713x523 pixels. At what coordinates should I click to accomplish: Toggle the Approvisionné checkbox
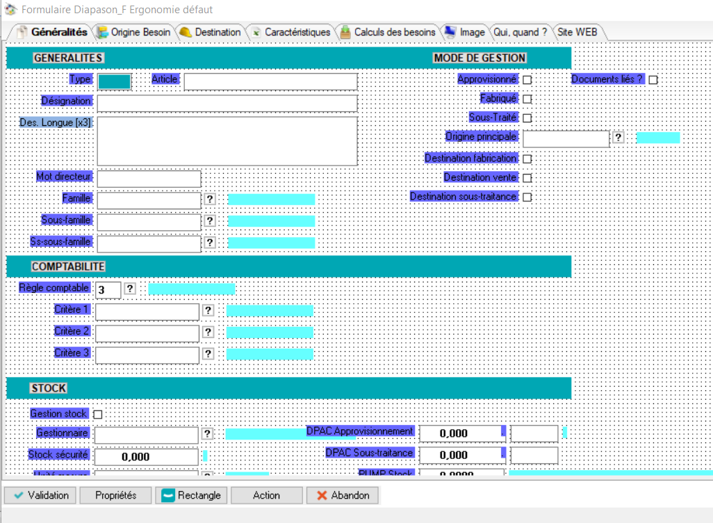(x=527, y=79)
